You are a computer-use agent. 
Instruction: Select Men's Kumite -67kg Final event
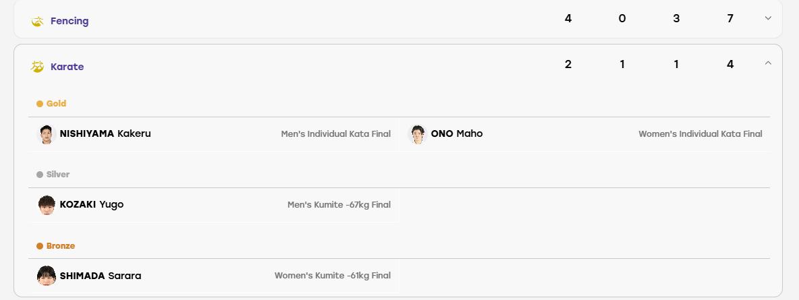tap(339, 205)
